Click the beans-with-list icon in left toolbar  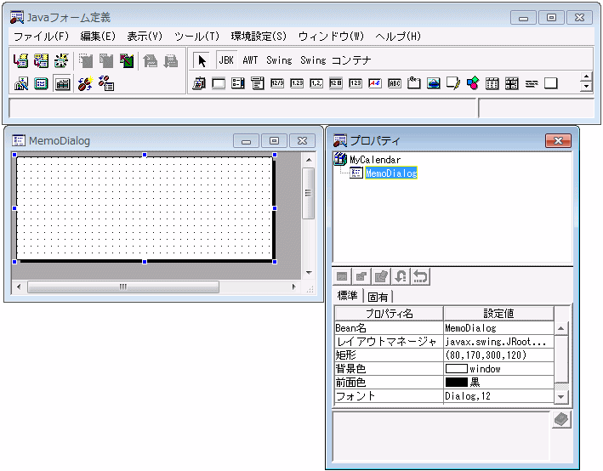coord(106,83)
